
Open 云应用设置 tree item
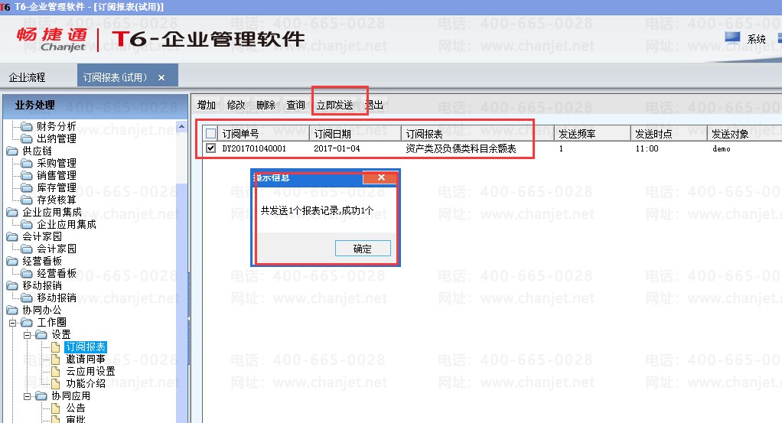coord(90,371)
